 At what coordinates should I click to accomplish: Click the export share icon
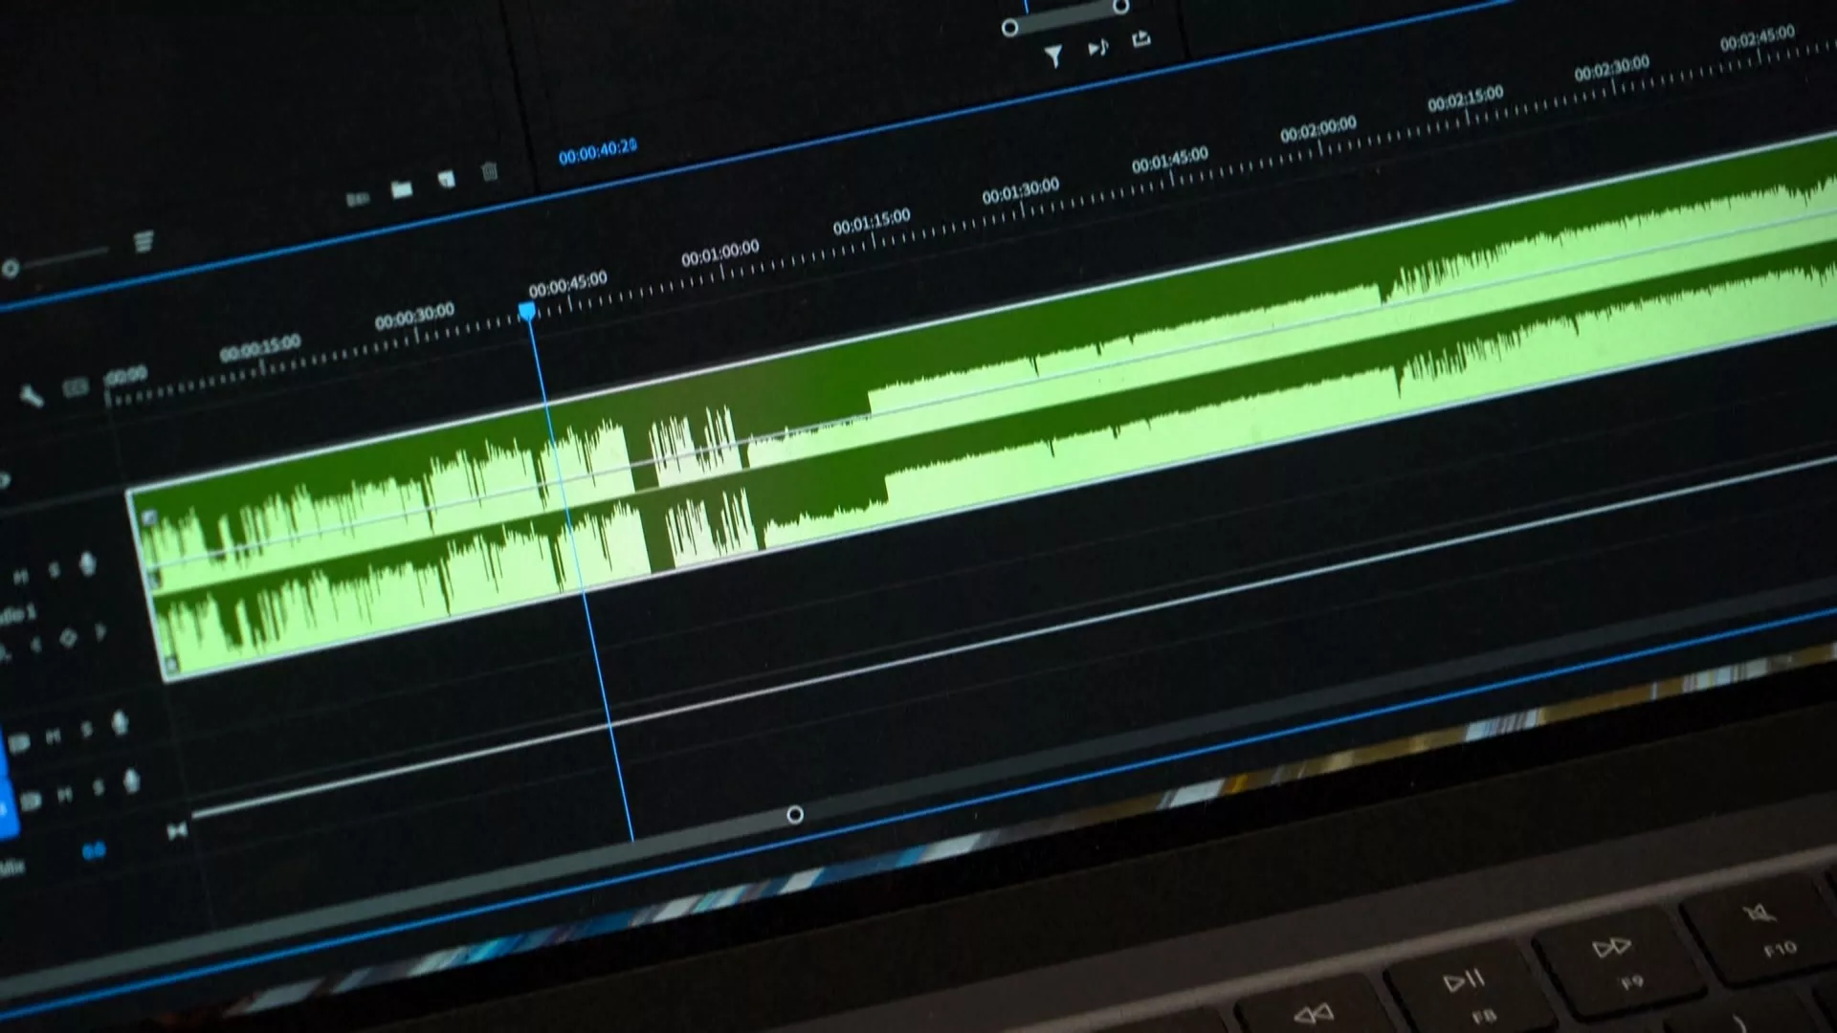[1140, 39]
